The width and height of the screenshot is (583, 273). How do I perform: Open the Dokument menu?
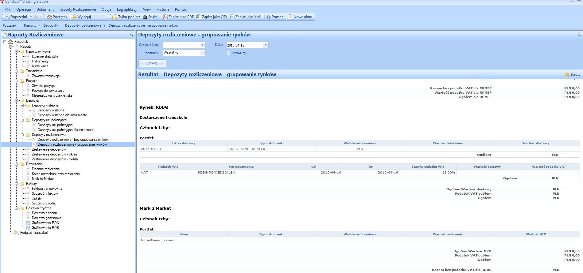coord(45,9)
